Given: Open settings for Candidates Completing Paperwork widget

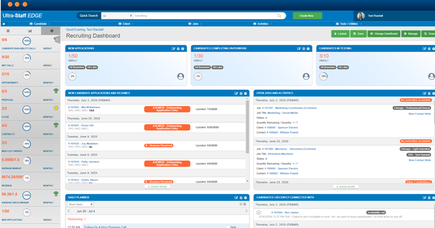Looking at the screenshot, I should tap(308, 49).
